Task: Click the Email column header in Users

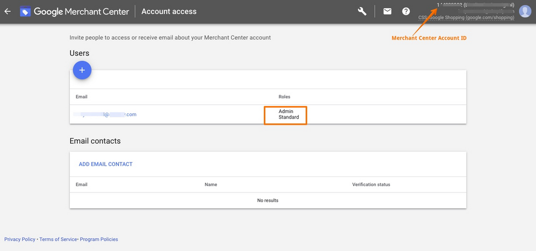Action: [82, 97]
